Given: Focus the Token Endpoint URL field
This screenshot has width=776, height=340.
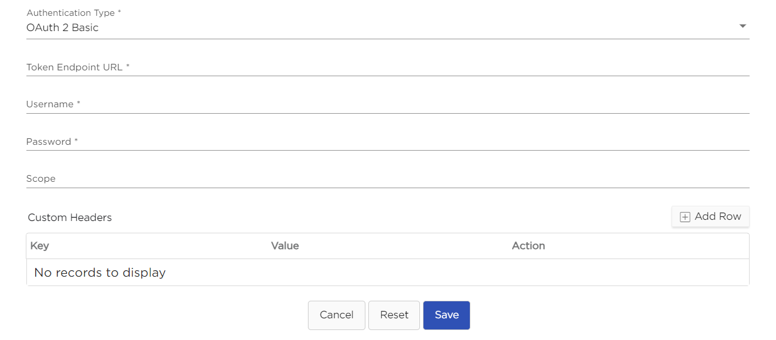Looking at the screenshot, I should [x=387, y=67].
